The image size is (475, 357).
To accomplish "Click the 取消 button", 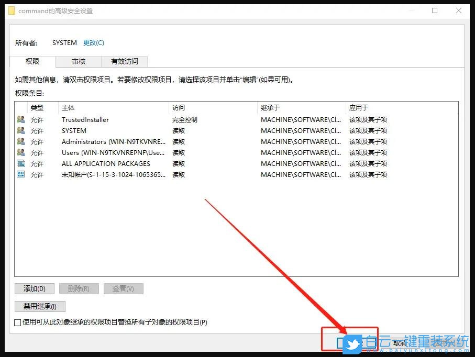I will pos(399,343).
